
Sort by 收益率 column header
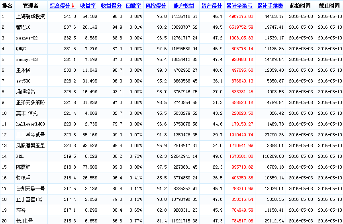(x=88, y=6)
